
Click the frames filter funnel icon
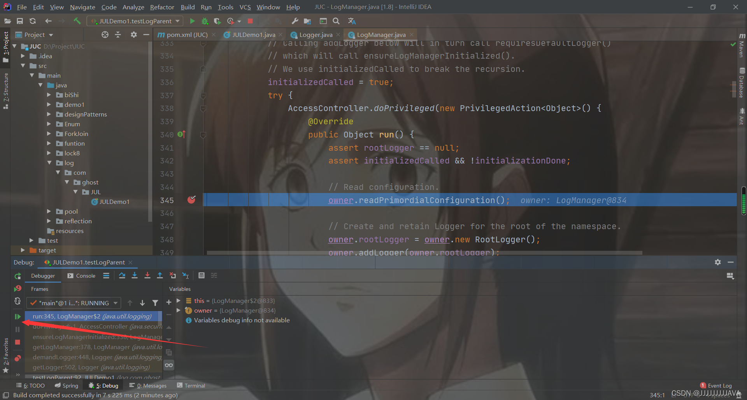tap(155, 303)
